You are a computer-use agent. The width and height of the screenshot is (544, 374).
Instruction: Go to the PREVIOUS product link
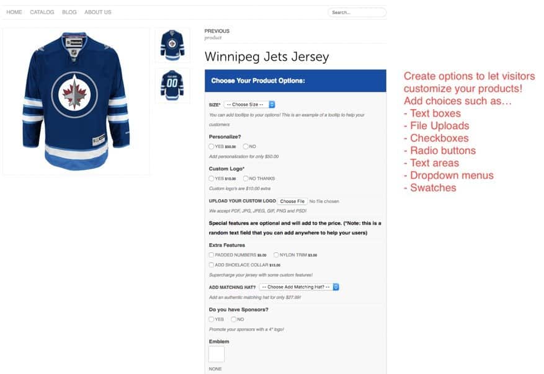click(217, 31)
